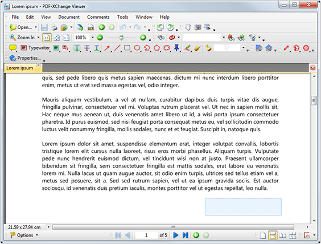This screenshot has width=321, height=244.
Task: Open the stamp palette dropdown
Action: point(244,48)
